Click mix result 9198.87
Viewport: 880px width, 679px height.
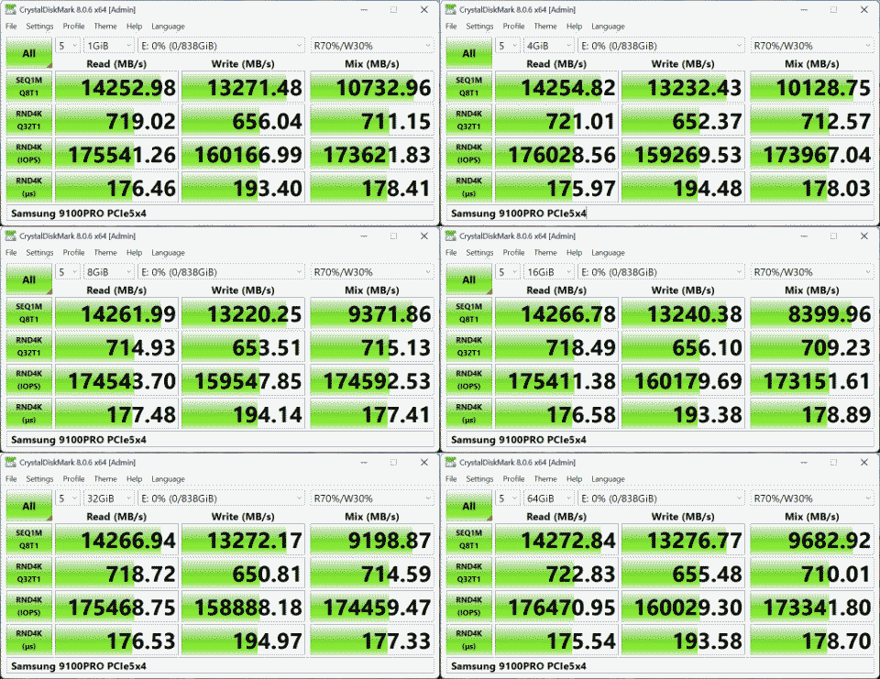[x=390, y=541]
